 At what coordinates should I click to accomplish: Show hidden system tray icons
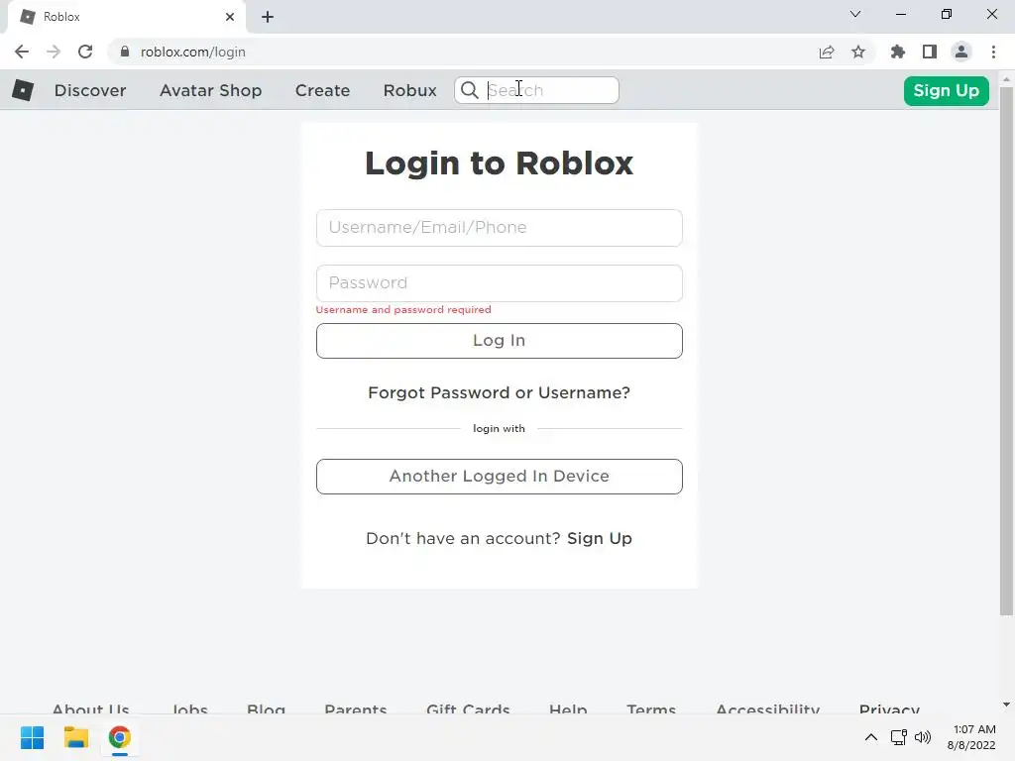pyautogui.click(x=871, y=737)
